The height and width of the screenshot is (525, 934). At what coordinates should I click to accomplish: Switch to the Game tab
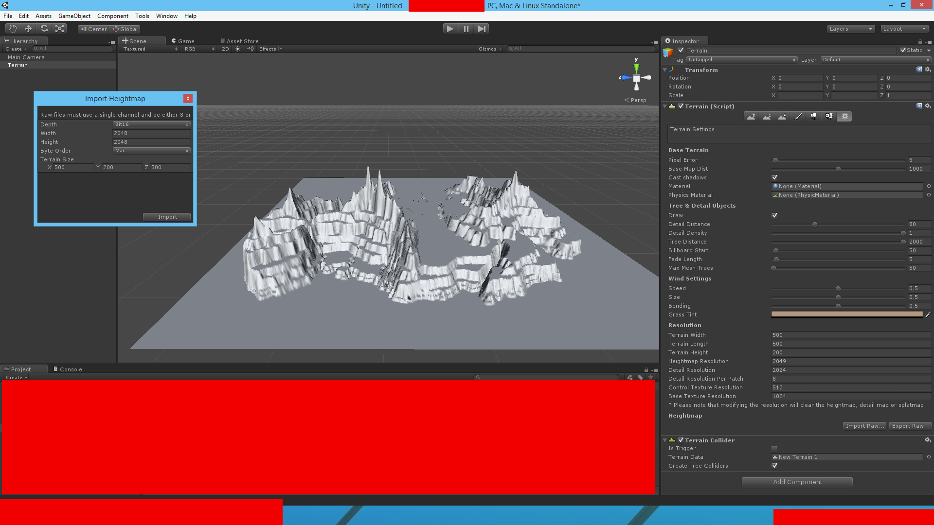point(183,41)
